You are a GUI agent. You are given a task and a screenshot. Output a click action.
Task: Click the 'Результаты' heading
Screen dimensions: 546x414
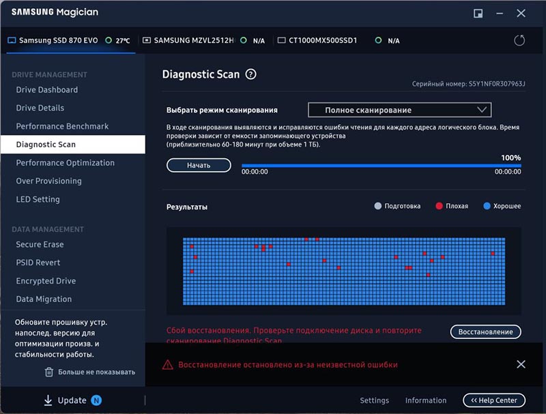[x=186, y=207]
